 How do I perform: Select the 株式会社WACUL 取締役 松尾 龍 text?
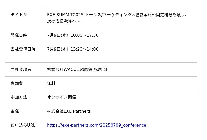(x=77, y=69)
